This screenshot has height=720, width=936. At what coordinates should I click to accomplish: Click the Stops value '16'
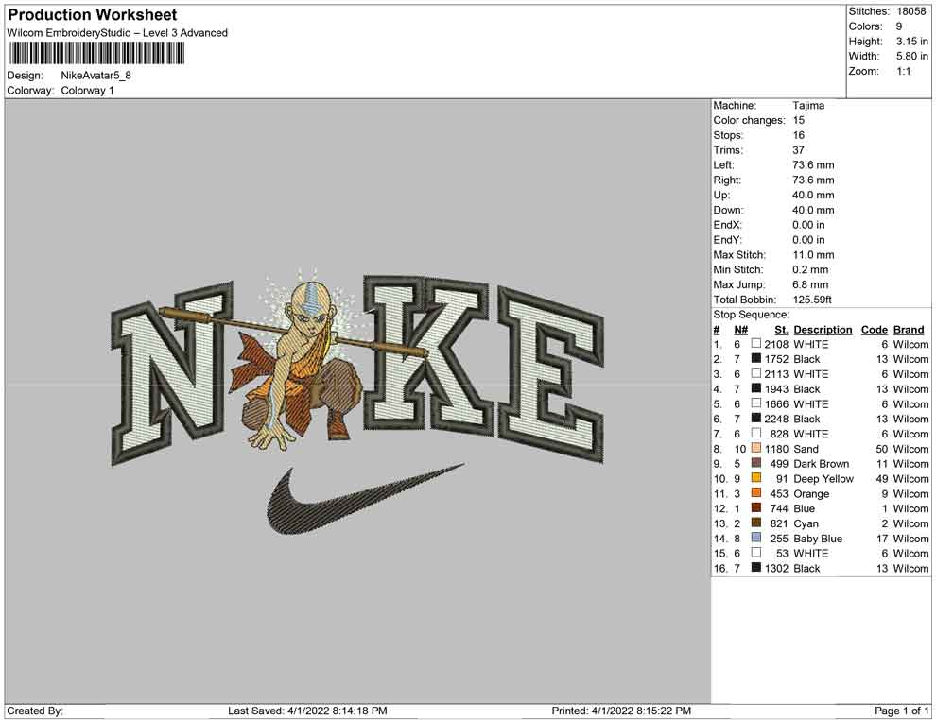click(799, 135)
